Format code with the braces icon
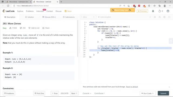 click(x=155, y=17)
